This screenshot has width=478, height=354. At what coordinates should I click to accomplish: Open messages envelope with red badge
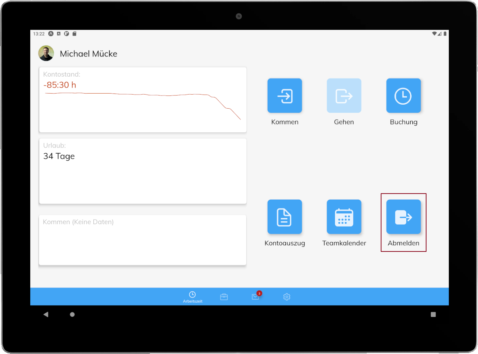pos(256,296)
